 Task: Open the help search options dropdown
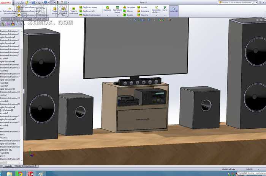click(256, 3)
